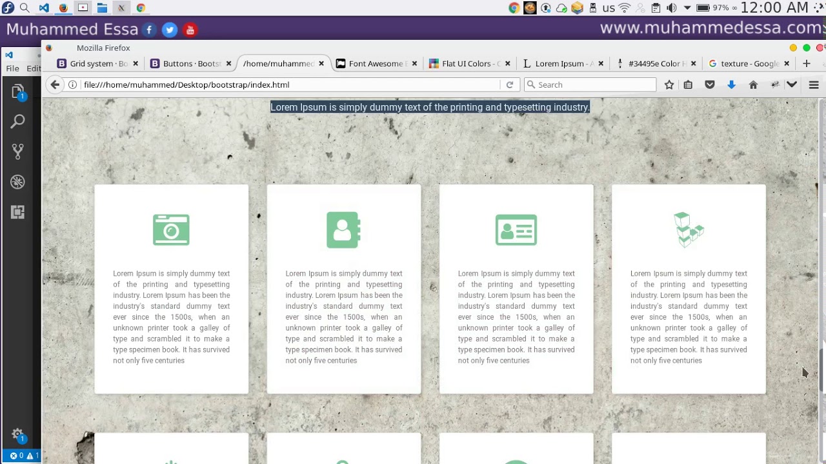Open a new Firefox tab
The image size is (826, 464).
806,63
